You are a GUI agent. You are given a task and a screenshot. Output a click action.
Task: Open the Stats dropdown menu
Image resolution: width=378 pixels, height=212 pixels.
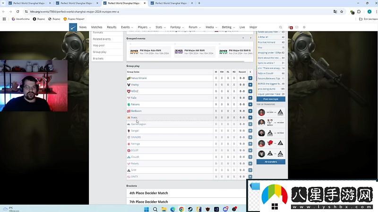pyautogui.click(x=161, y=27)
